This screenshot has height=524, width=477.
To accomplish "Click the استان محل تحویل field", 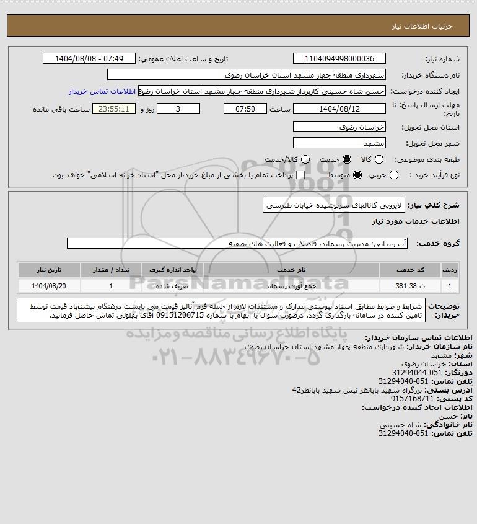I will (339, 127).
